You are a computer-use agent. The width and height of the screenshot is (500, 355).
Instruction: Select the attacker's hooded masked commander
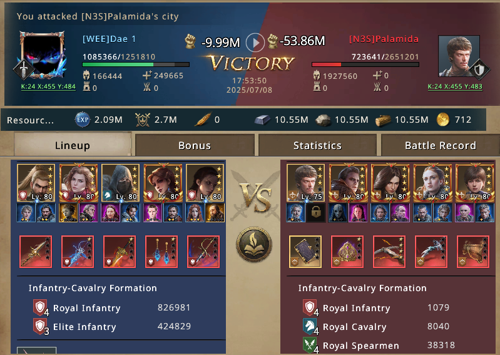pyautogui.click(x=120, y=183)
